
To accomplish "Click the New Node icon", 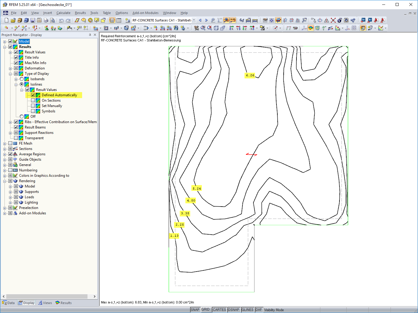I will point(7,28).
